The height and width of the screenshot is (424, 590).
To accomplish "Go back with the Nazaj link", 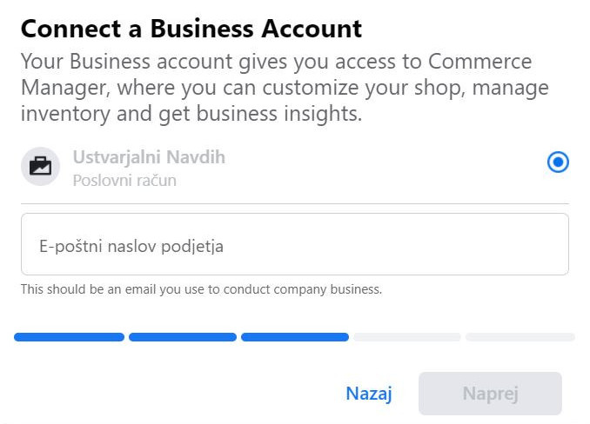I will point(369,394).
